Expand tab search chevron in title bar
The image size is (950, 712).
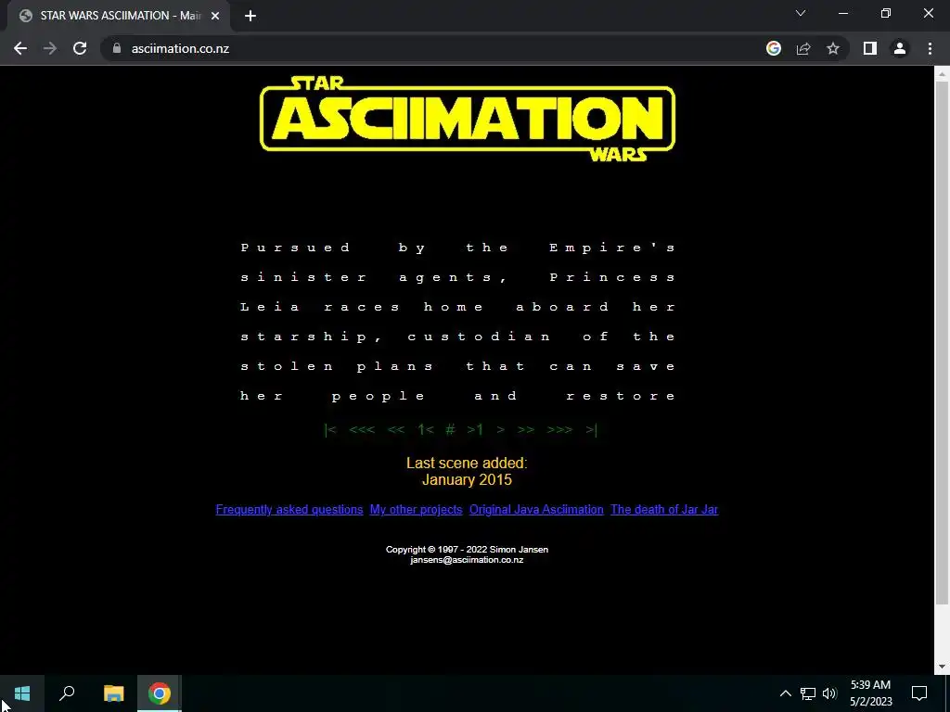[801, 13]
